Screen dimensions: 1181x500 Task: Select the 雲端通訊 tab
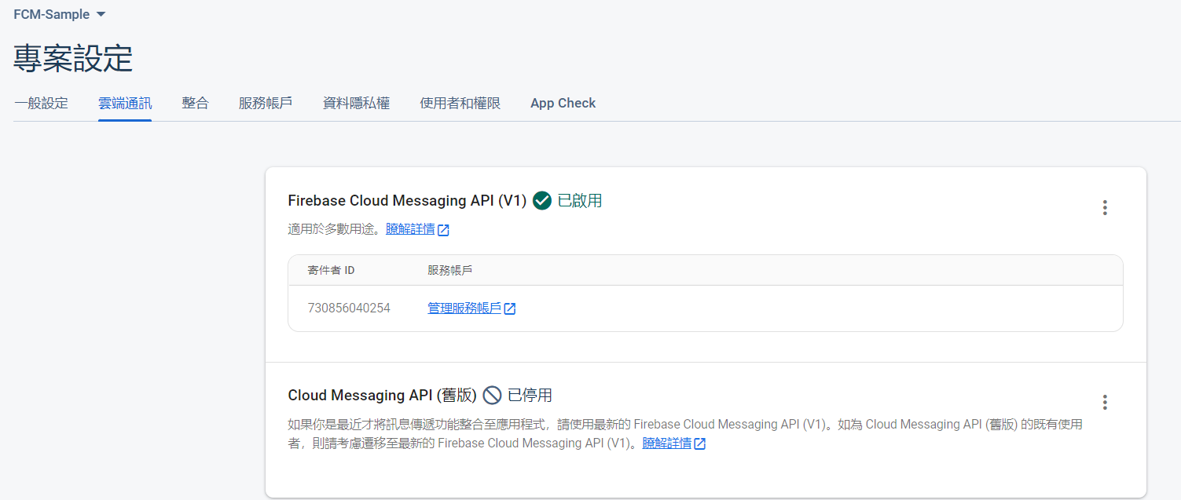125,103
